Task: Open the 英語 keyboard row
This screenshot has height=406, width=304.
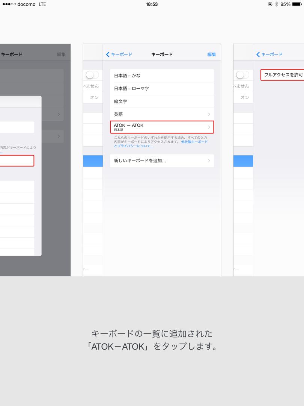Action: pos(162,114)
